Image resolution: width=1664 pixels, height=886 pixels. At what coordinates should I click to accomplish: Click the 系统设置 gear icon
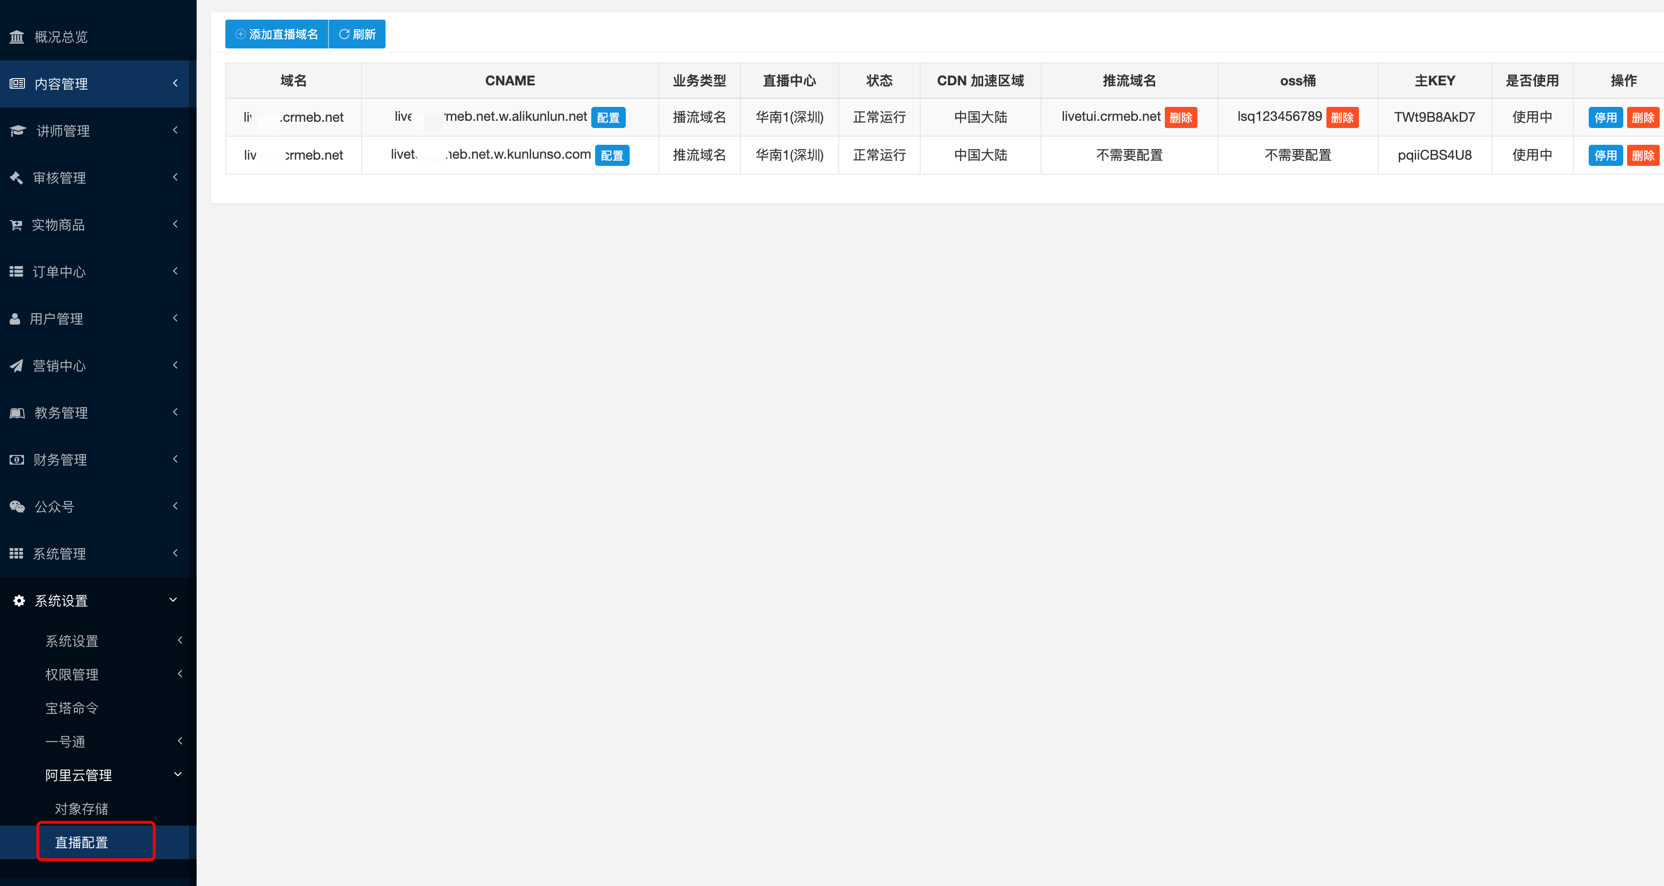(x=19, y=601)
